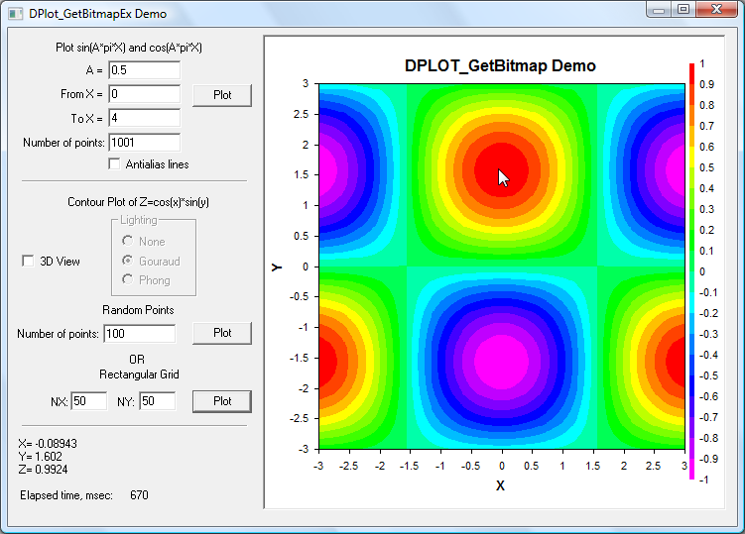Viewport: 745px width, 534px height.
Task: Click the Rectangular Grid label
Action: click(139, 374)
